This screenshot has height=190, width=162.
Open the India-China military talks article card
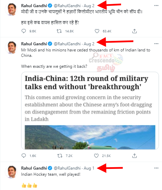[90, 111]
